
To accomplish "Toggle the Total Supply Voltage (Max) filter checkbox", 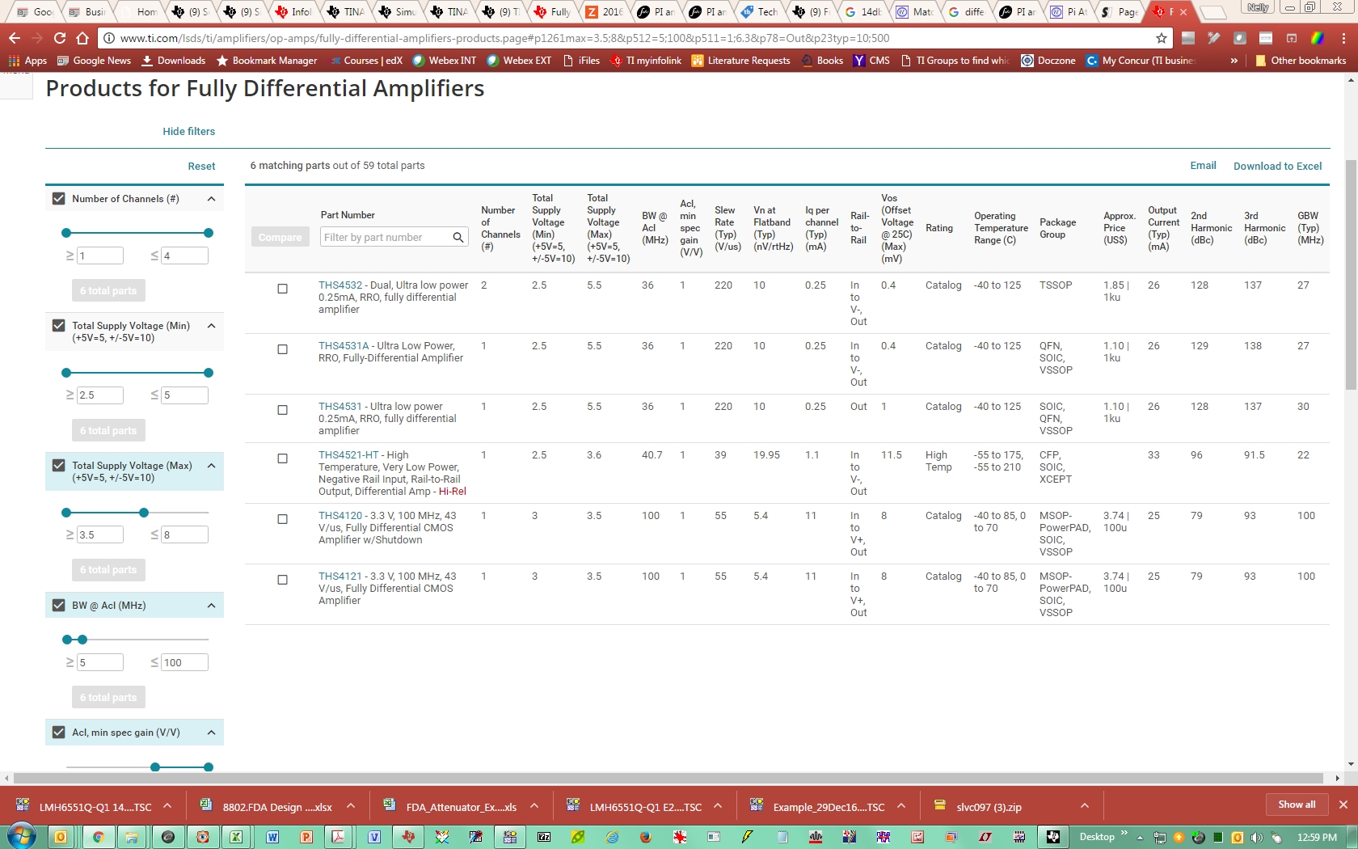I will click(x=58, y=466).
